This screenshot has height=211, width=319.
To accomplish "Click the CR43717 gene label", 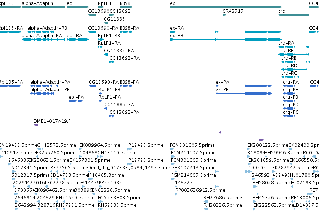I will point(233,11).
